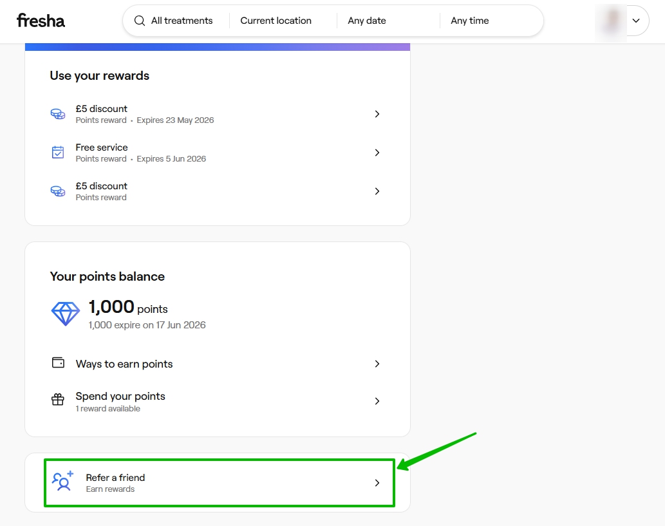
Task: Expand the Ways to earn points chevron
Action: [x=377, y=364]
